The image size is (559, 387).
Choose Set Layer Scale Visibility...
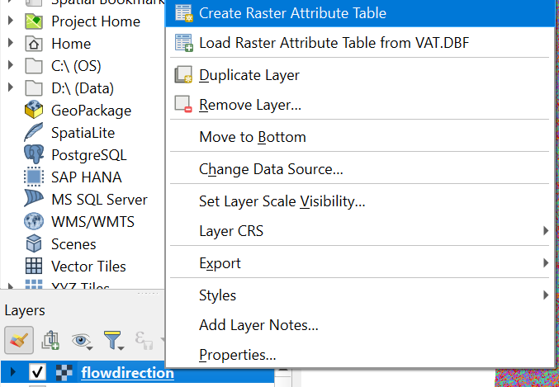tap(360, 201)
